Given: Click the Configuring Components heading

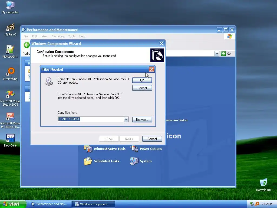Looking at the screenshot, I should 55,52.
